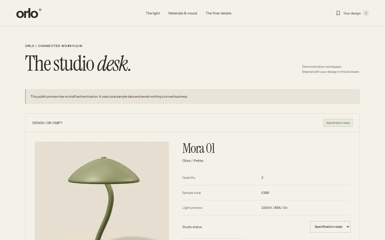This screenshot has height=240, width=385.
Task: Click the Specification ready status badge
Action: pyautogui.click(x=338, y=123)
